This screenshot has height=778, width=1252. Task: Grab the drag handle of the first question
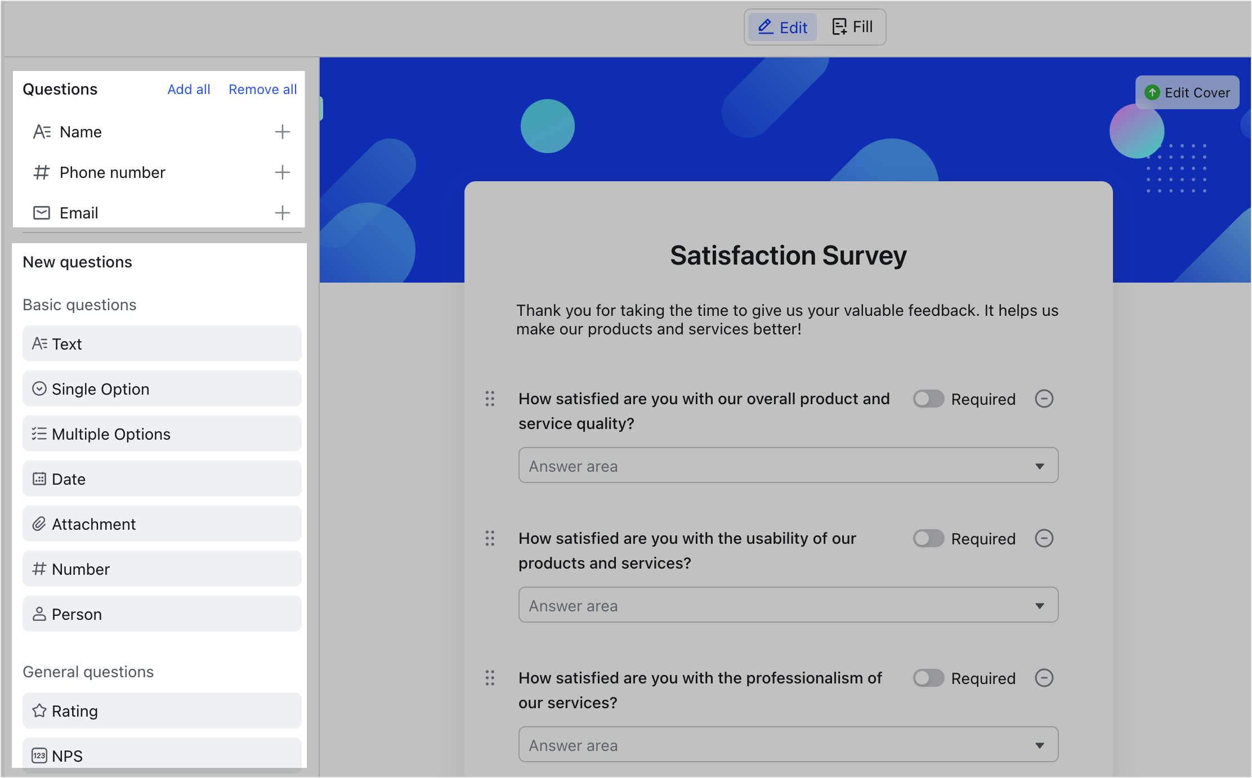pyautogui.click(x=489, y=399)
